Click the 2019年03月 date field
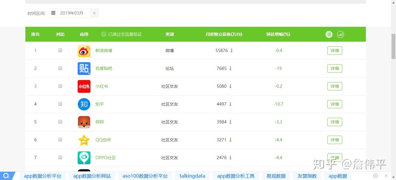The image size is (396, 180). tap(73, 13)
